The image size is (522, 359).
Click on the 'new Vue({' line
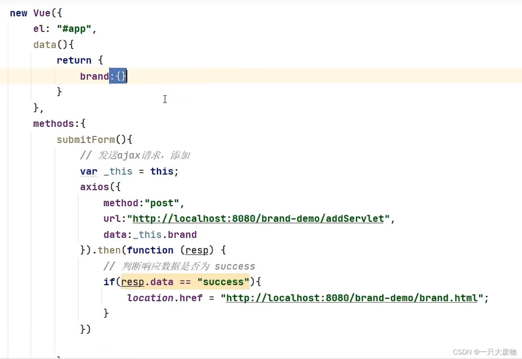(36, 13)
